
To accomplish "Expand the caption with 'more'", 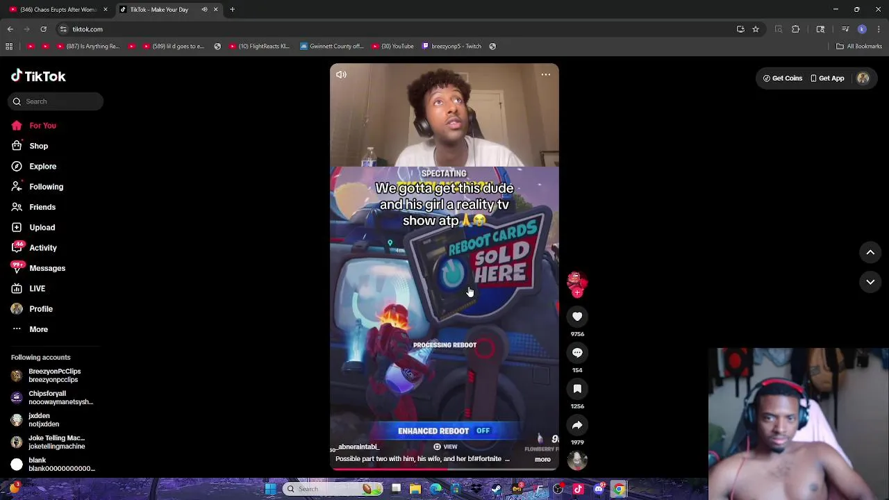I will 542,459.
